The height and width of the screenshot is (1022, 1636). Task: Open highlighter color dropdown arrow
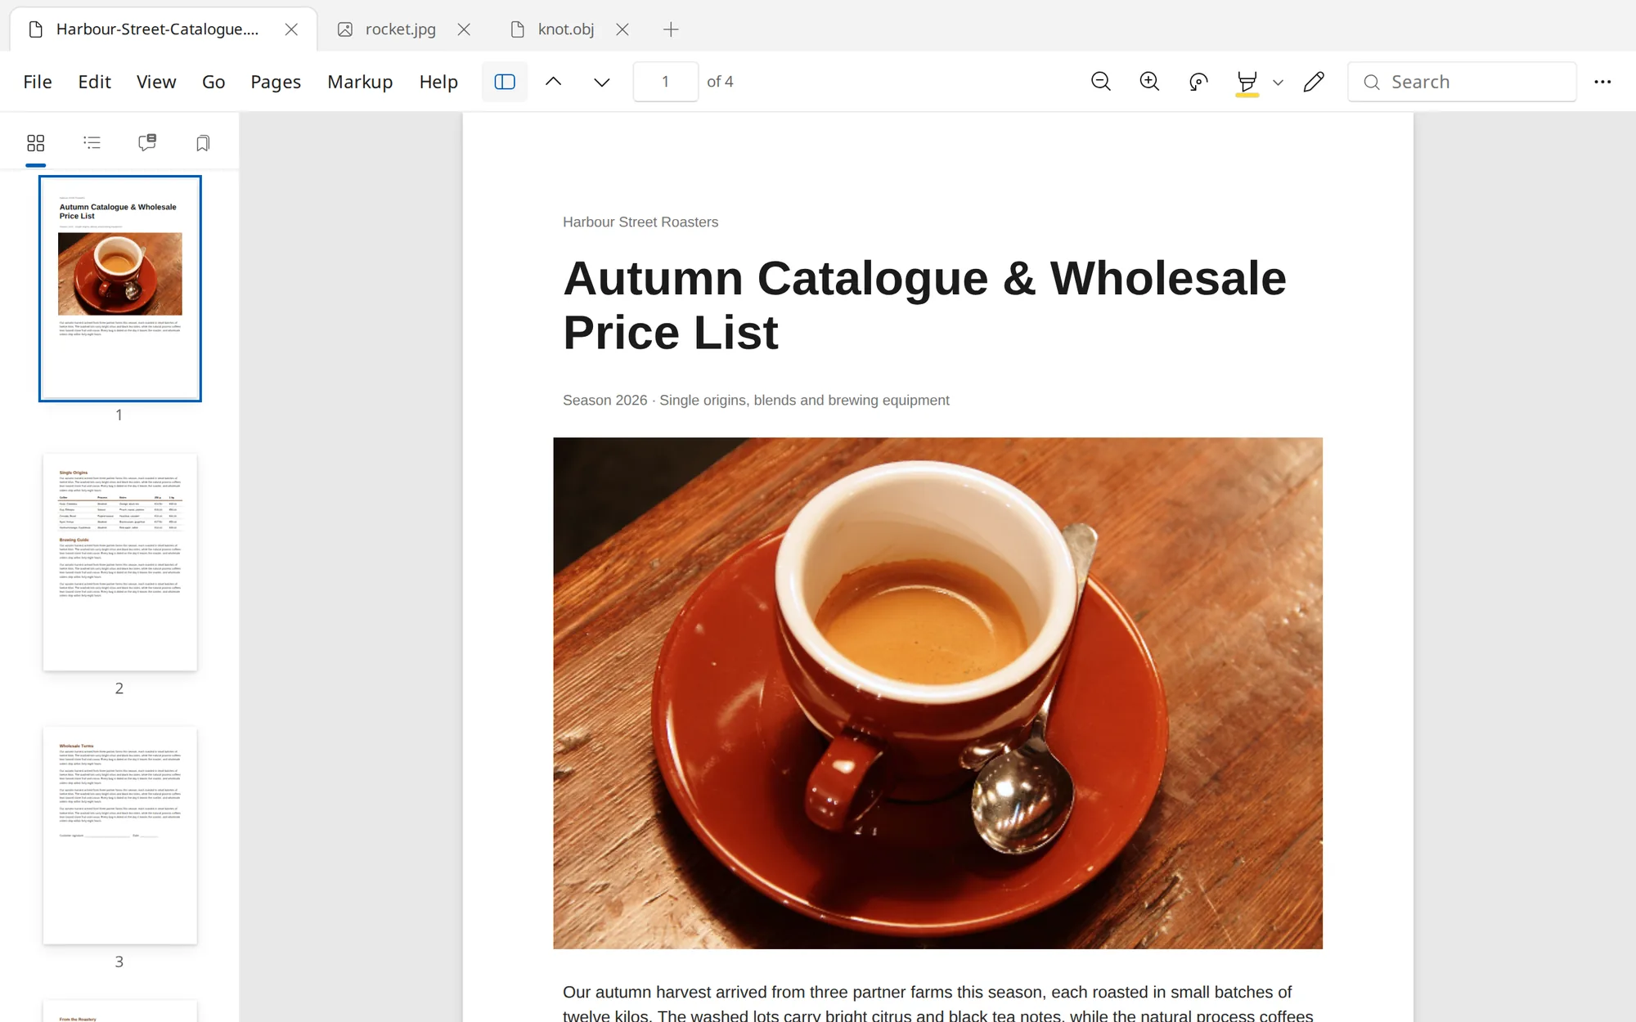1279,83
